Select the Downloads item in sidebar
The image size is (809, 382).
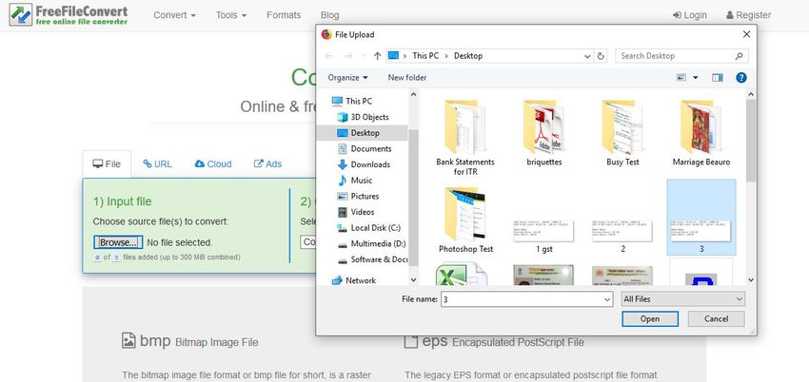(x=370, y=164)
